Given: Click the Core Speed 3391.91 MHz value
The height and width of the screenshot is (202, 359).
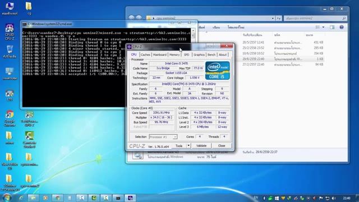Looking at the screenshot, I should [x=162, y=113].
